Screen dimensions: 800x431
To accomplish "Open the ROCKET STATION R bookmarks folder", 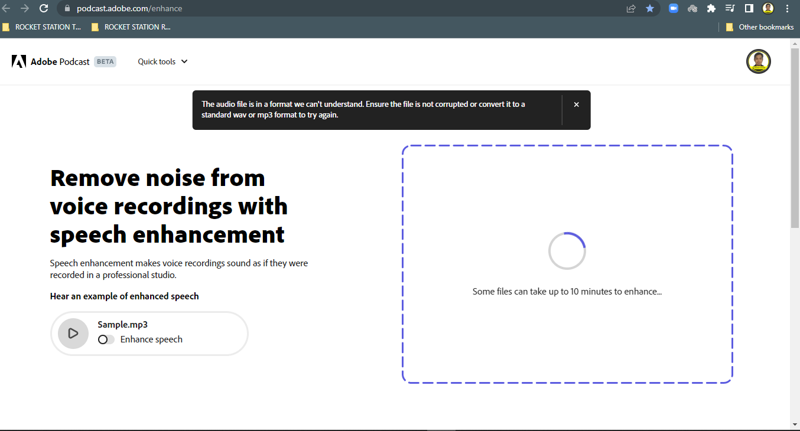I will point(130,27).
